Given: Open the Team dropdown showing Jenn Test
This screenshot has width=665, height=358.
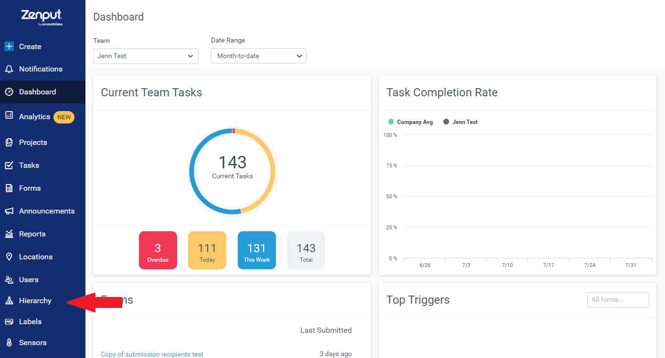Looking at the screenshot, I should [x=146, y=56].
